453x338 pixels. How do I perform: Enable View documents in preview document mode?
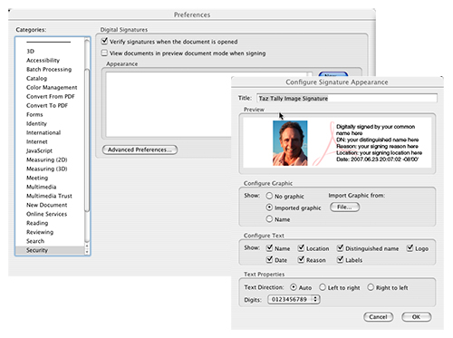click(104, 53)
